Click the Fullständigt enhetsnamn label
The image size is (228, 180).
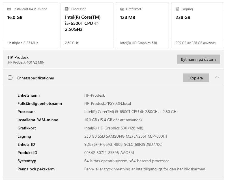tap(40, 103)
